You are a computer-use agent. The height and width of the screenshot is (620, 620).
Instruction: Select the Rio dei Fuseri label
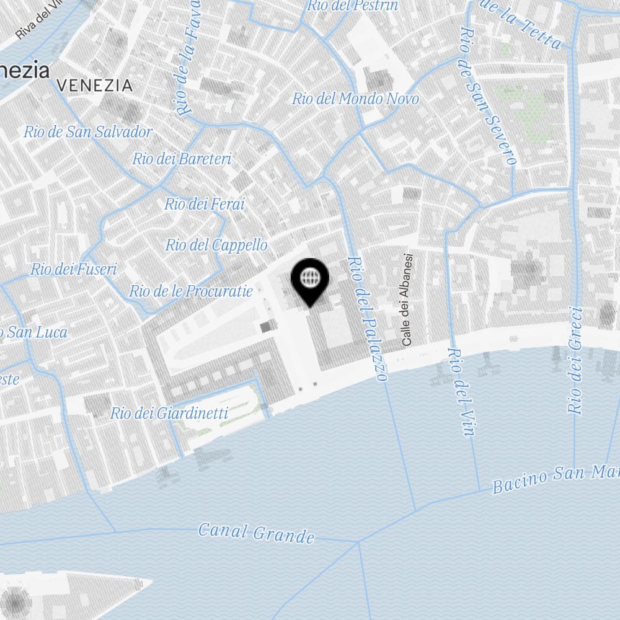pos(74,269)
